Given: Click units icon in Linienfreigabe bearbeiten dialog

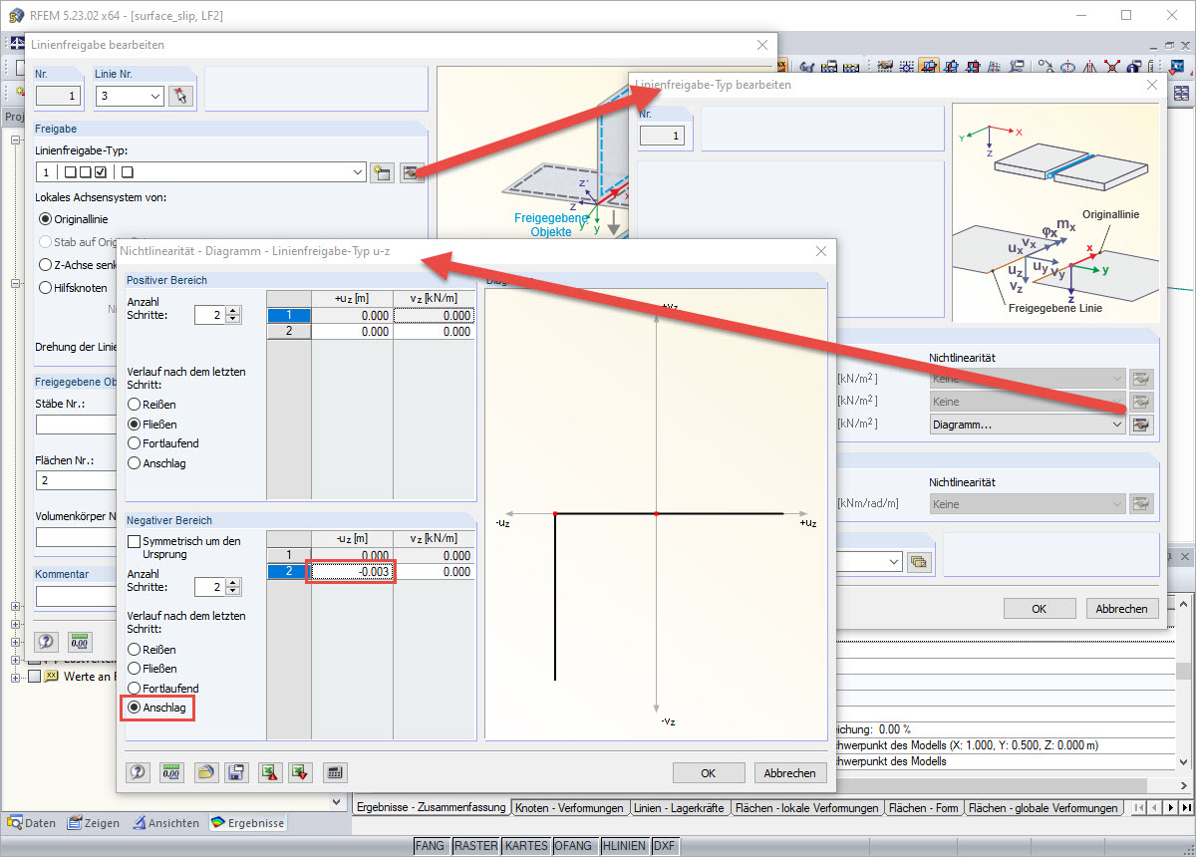Looking at the screenshot, I should [79, 642].
